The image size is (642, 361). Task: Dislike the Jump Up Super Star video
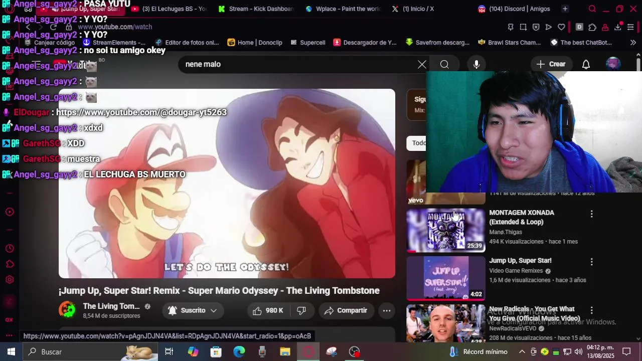click(301, 311)
